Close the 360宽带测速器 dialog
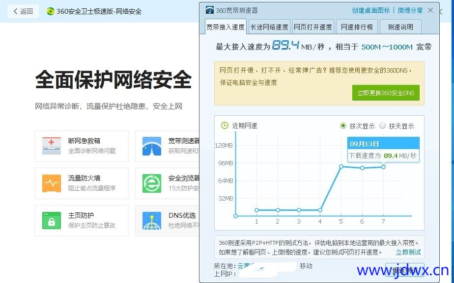 click(x=430, y=10)
